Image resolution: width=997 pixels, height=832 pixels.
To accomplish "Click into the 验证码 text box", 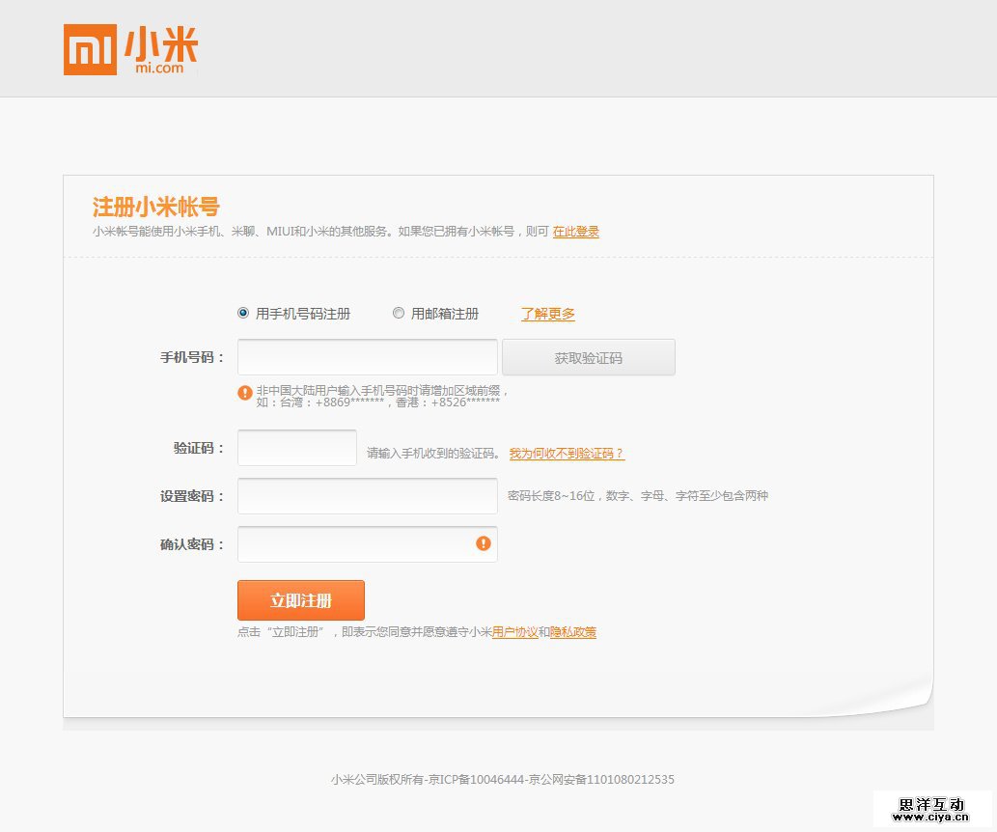I will [x=297, y=448].
